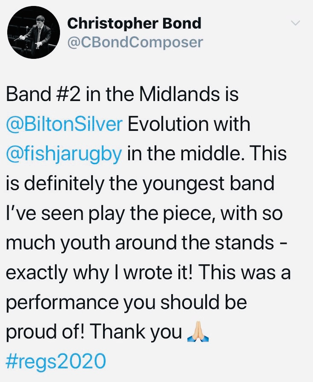Click the words 'Thank you'

tap(136, 333)
